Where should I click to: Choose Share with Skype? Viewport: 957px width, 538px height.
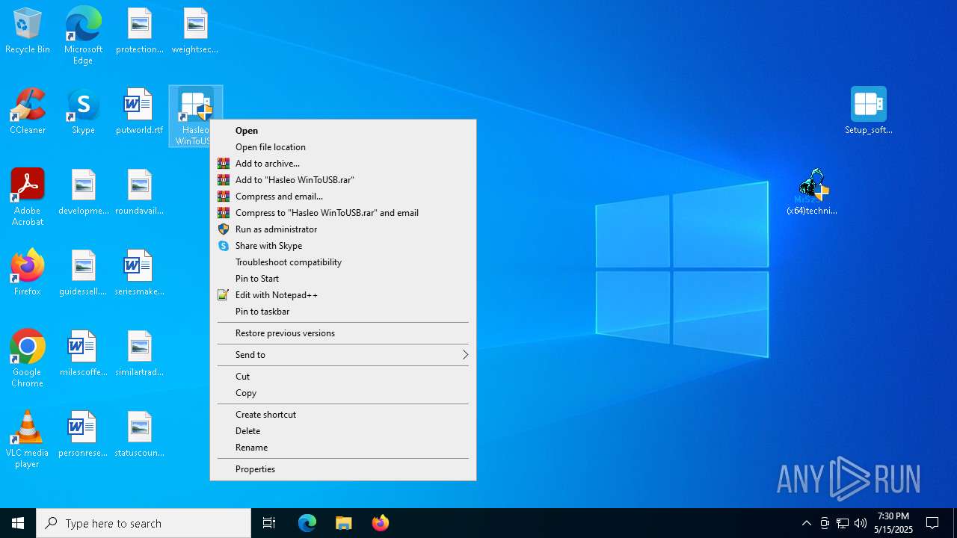tap(343, 246)
